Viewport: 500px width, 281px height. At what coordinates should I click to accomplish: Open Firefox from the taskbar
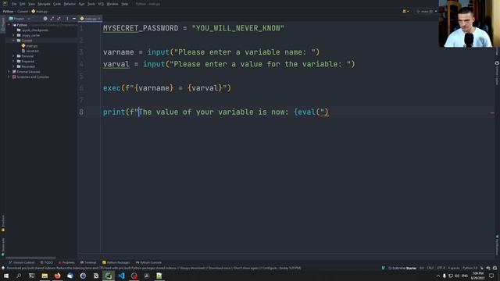pos(57,276)
